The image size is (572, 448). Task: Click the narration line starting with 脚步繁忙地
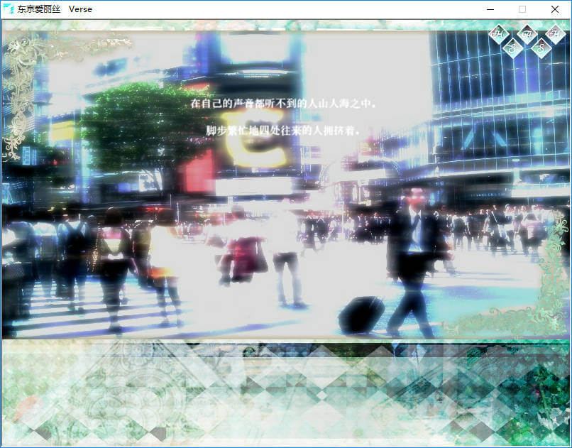[x=283, y=131]
